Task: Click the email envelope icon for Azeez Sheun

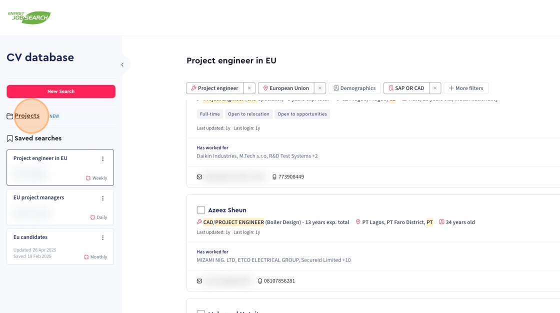Action: click(x=199, y=281)
